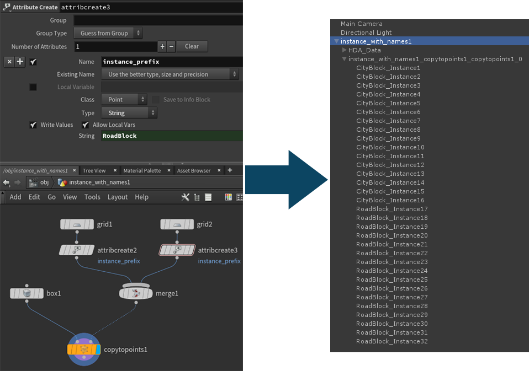Screen dimensions: 529x371
Task: Switch to the Material Palette tab
Action: 142,171
